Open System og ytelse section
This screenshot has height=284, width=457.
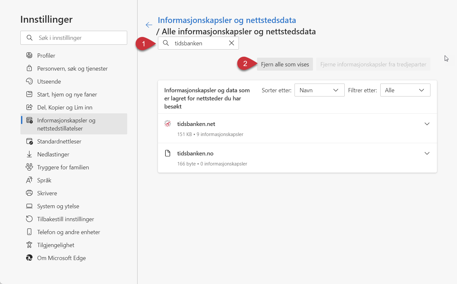click(74, 206)
